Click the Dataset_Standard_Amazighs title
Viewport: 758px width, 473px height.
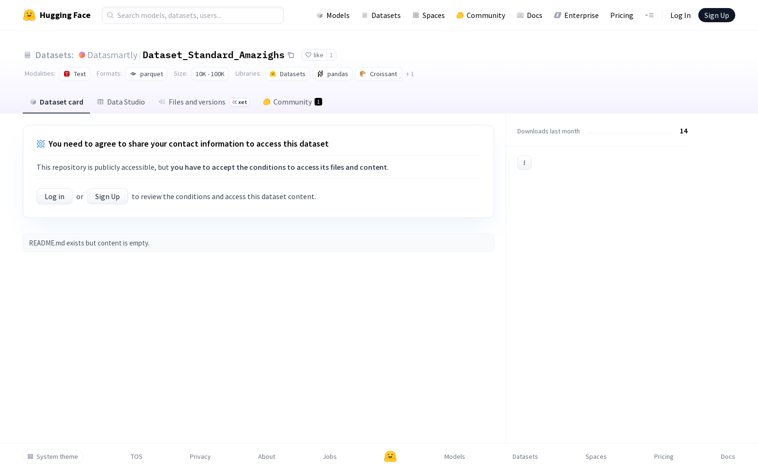tap(214, 55)
